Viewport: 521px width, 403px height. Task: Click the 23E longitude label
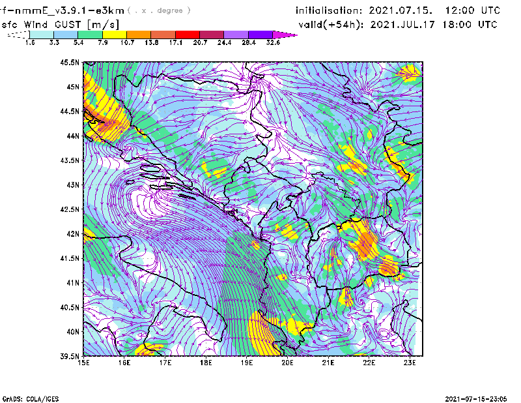410,363
